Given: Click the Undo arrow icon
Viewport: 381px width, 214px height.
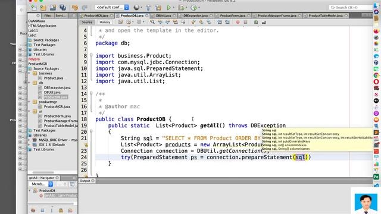Looking at the screenshot, I should click(x=75, y=8).
